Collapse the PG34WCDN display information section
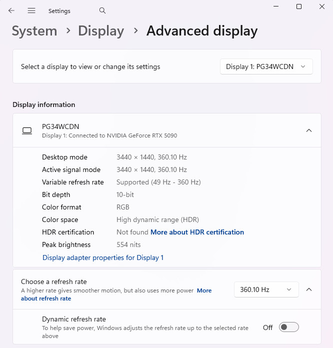333x348 pixels. 308,130
